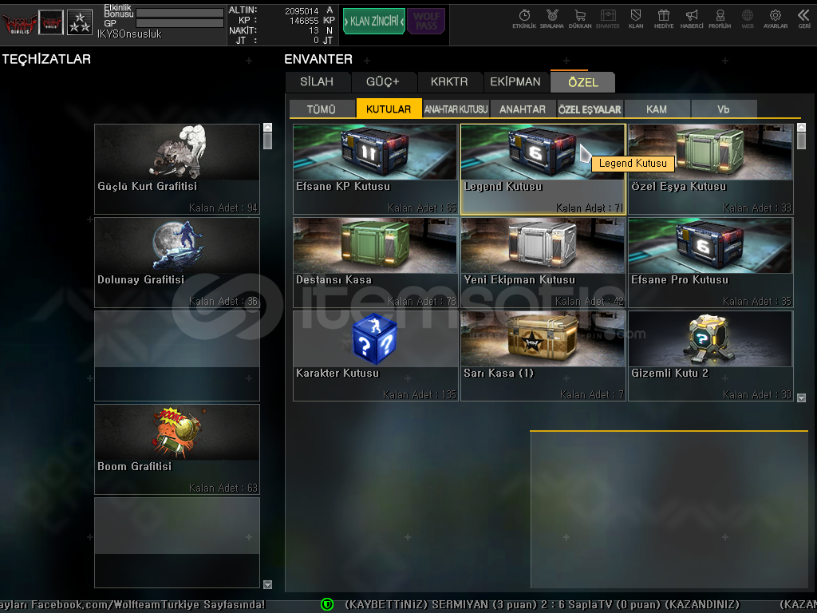817x613 pixels.
Task: Select the ANAHTAR KUTUSU sub-tab
Action: (x=456, y=109)
